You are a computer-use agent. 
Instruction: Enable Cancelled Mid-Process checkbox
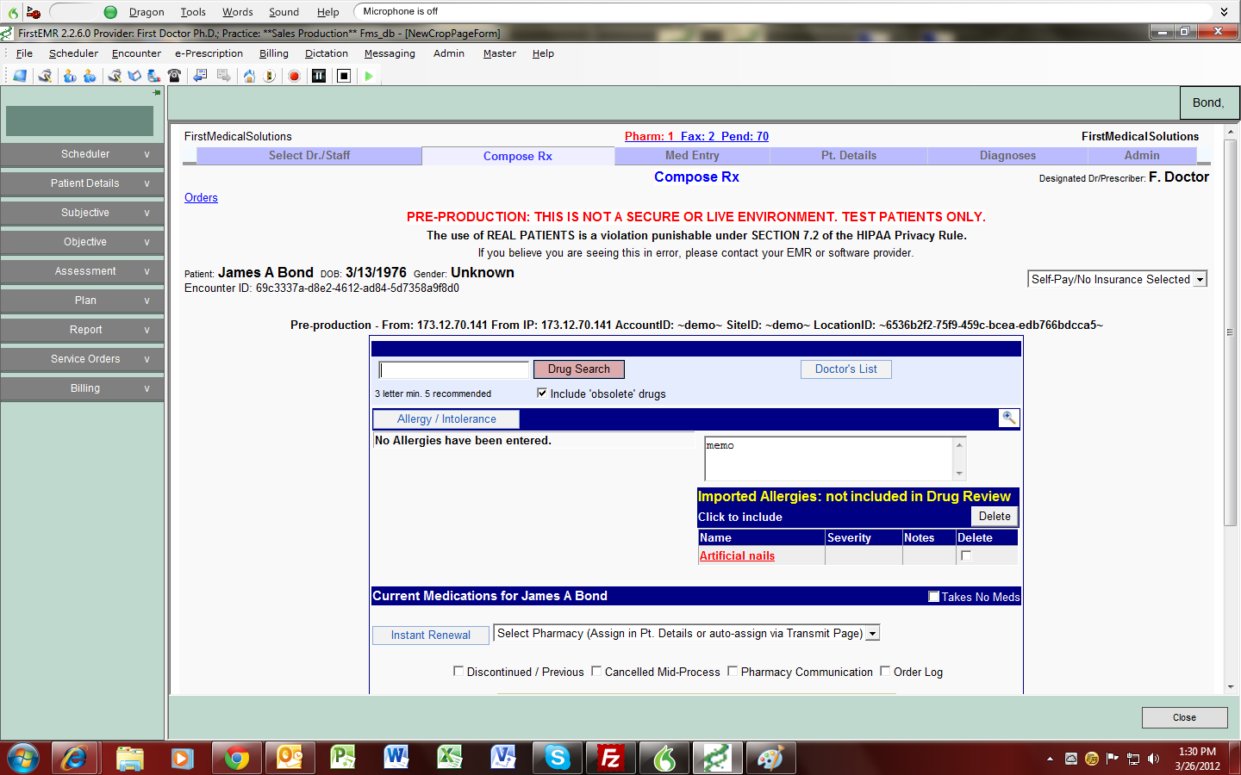coord(596,671)
